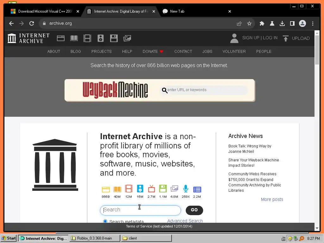Open the BLOG menu item
Viewport: 324px width, 243px height.
tap(76, 52)
